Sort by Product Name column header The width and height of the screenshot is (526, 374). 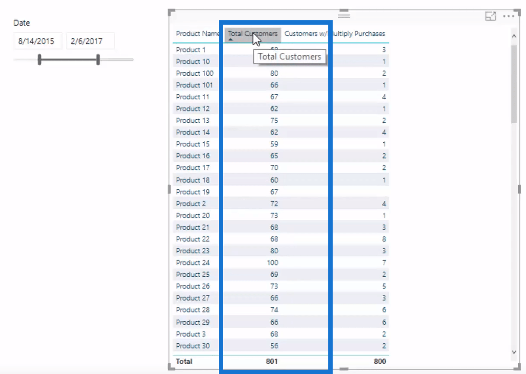click(x=198, y=34)
